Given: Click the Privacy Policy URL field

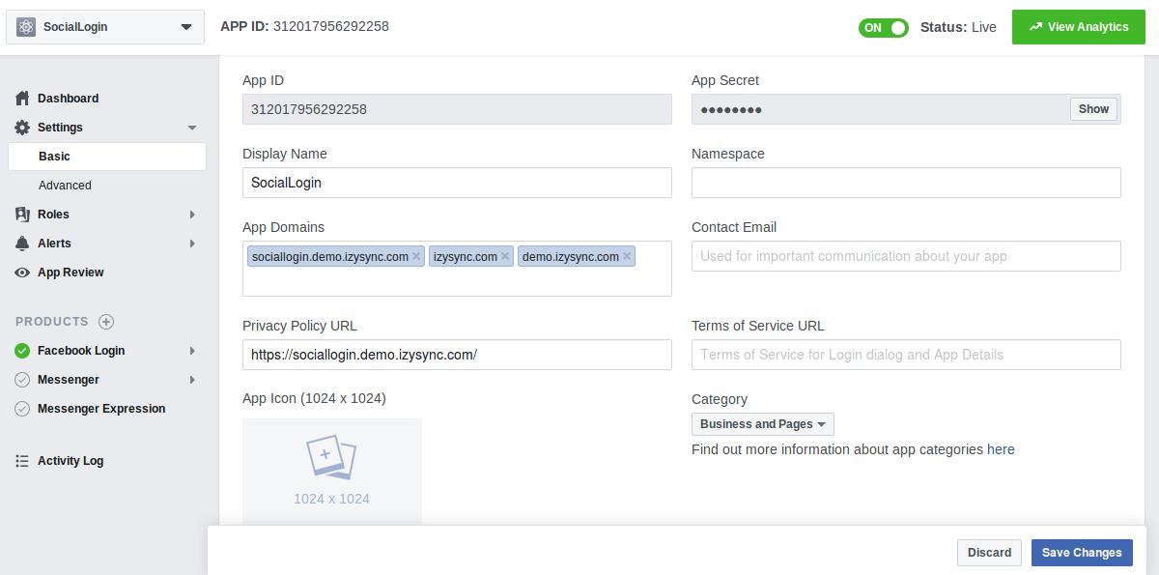Looking at the screenshot, I should (x=457, y=355).
